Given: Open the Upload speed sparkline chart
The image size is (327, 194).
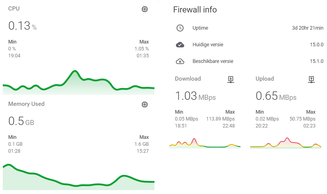Looking at the screenshot, I should point(286,143).
